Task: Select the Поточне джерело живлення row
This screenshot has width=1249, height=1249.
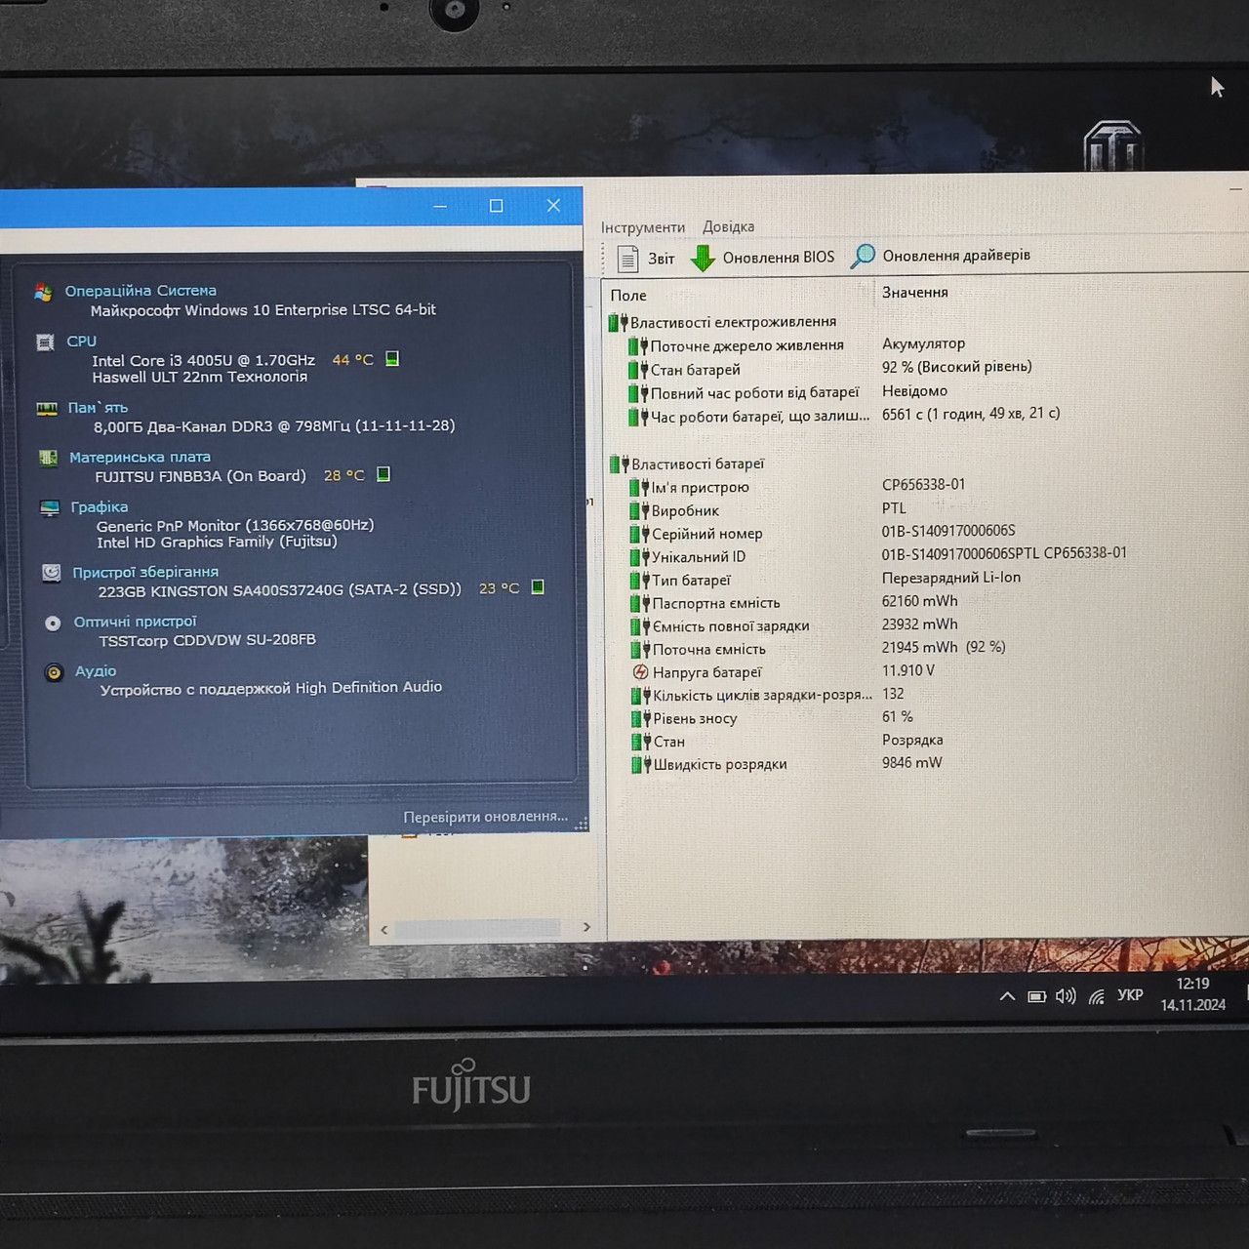Action: [x=746, y=345]
